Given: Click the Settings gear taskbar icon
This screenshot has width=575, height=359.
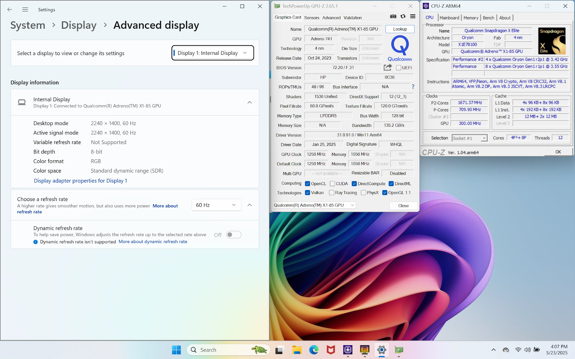Looking at the screenshot, I should [382, 350].
